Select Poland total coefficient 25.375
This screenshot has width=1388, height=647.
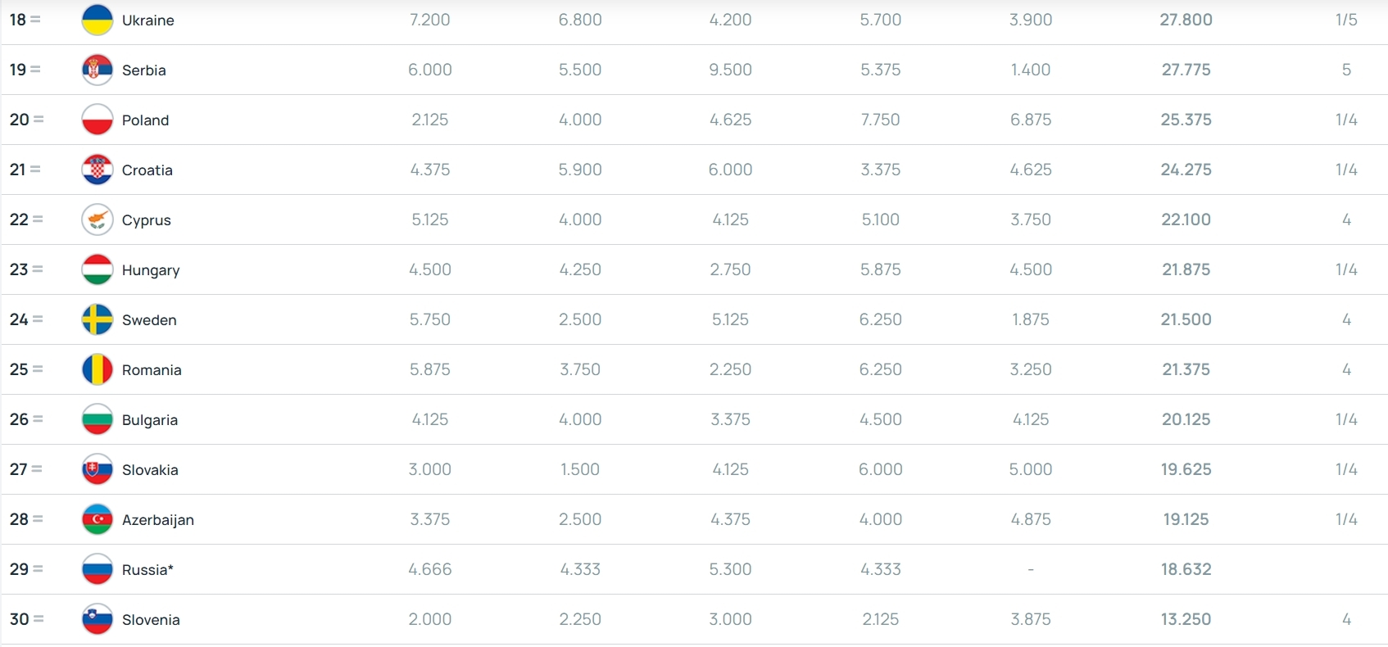point(1186,120)
